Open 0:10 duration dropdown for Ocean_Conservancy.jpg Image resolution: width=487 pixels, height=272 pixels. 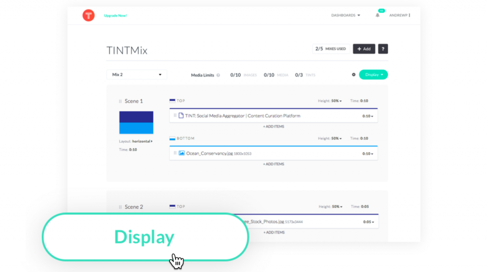tap(368, 154)
